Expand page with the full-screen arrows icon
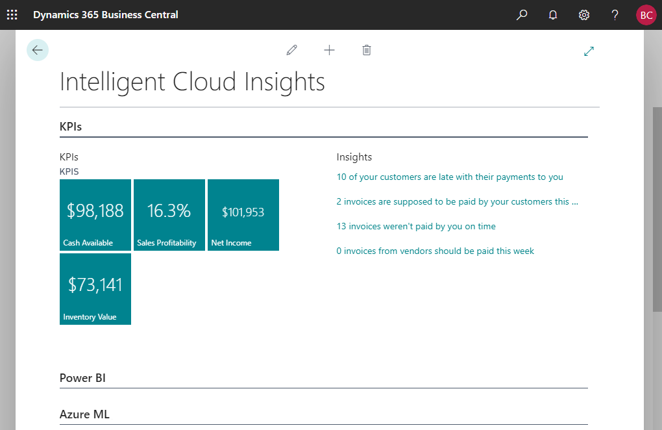 [589, 51]
